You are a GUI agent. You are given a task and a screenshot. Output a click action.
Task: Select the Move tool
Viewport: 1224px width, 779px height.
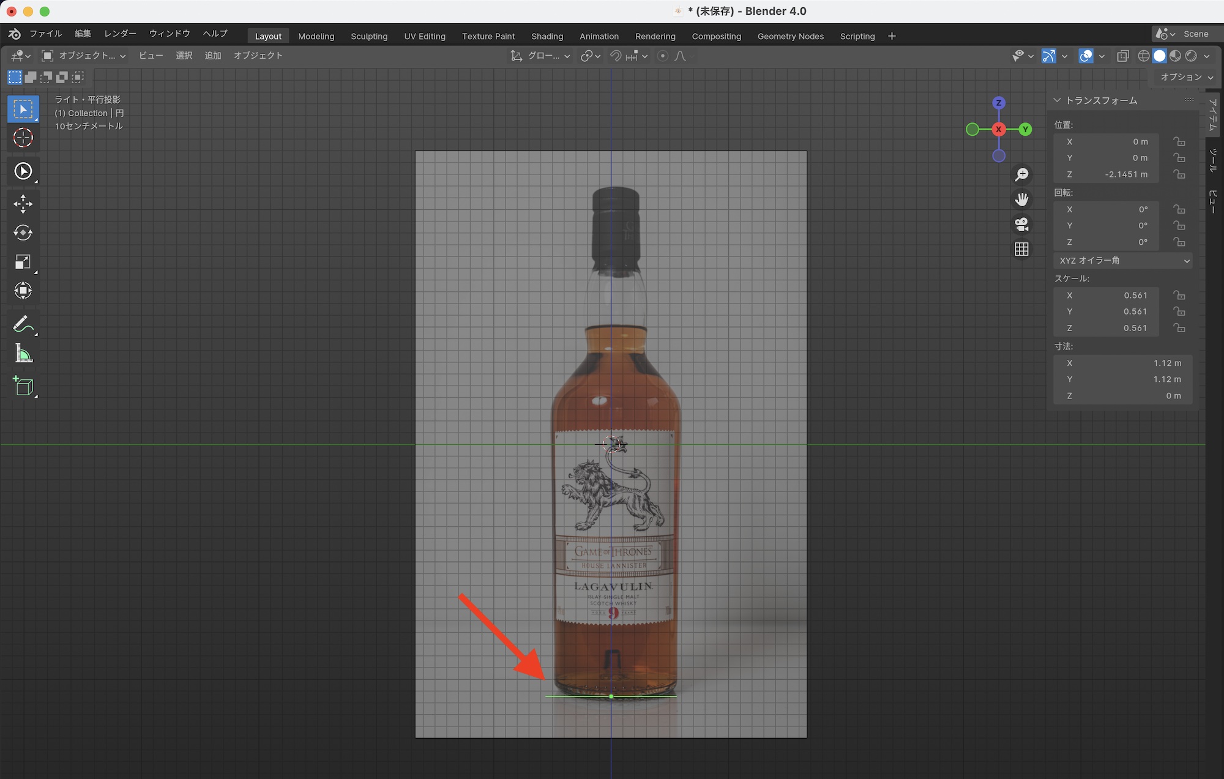pyautogui.click(x=23, y=204)
